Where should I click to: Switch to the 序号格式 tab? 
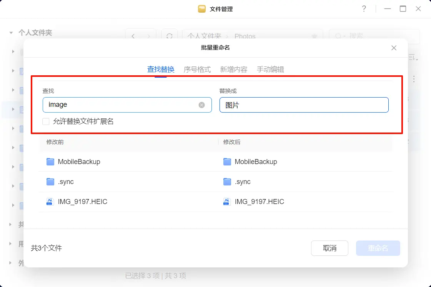(197, 70)
